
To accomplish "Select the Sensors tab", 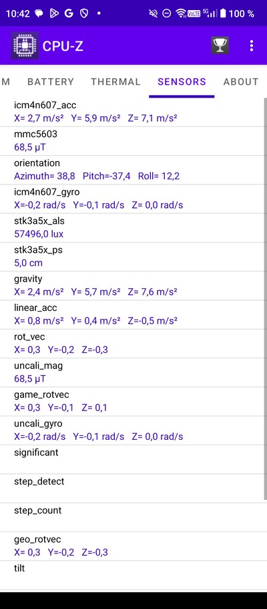I will (182, 82).
